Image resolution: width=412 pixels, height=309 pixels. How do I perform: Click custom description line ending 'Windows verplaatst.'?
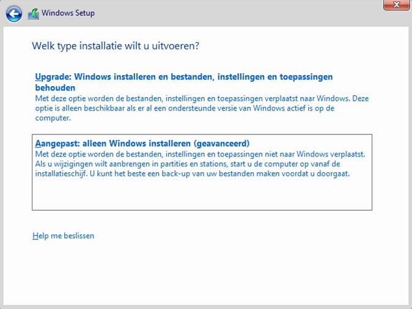click(200, 154)
